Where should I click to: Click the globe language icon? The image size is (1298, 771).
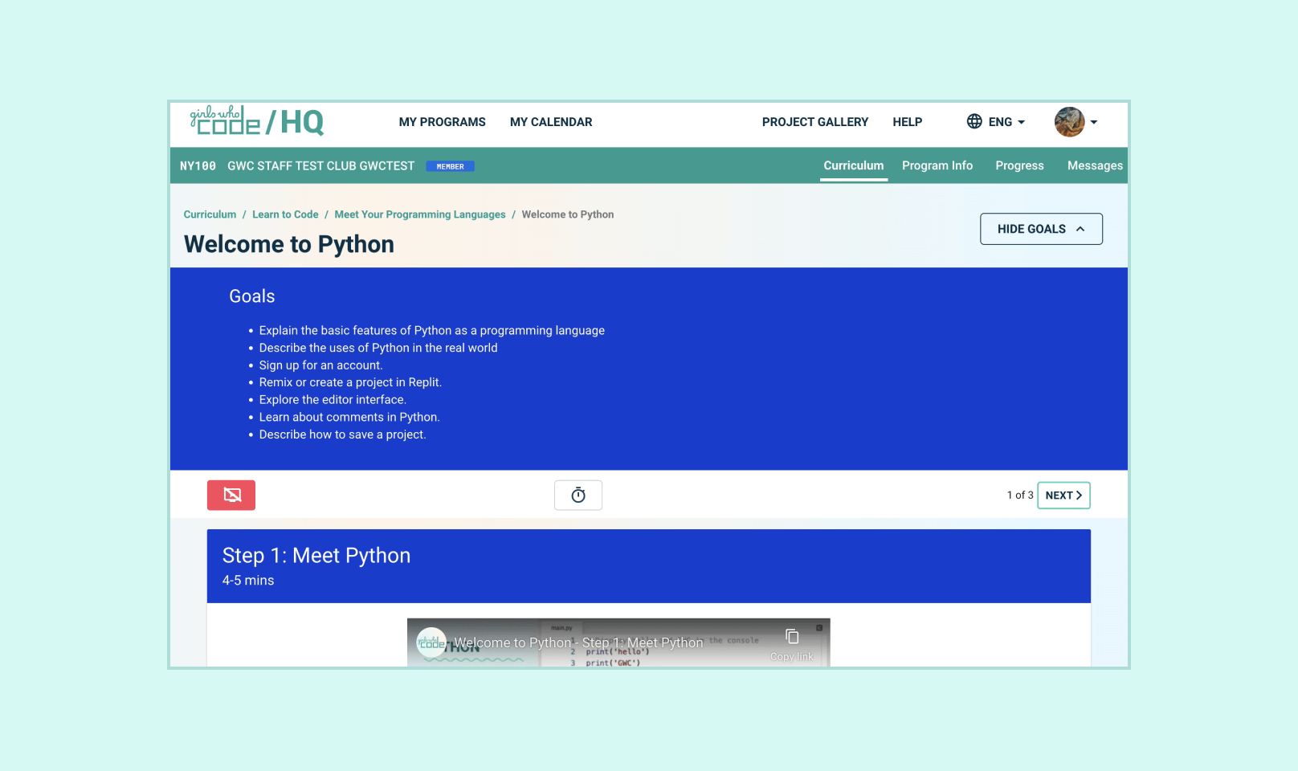(974, 121)
